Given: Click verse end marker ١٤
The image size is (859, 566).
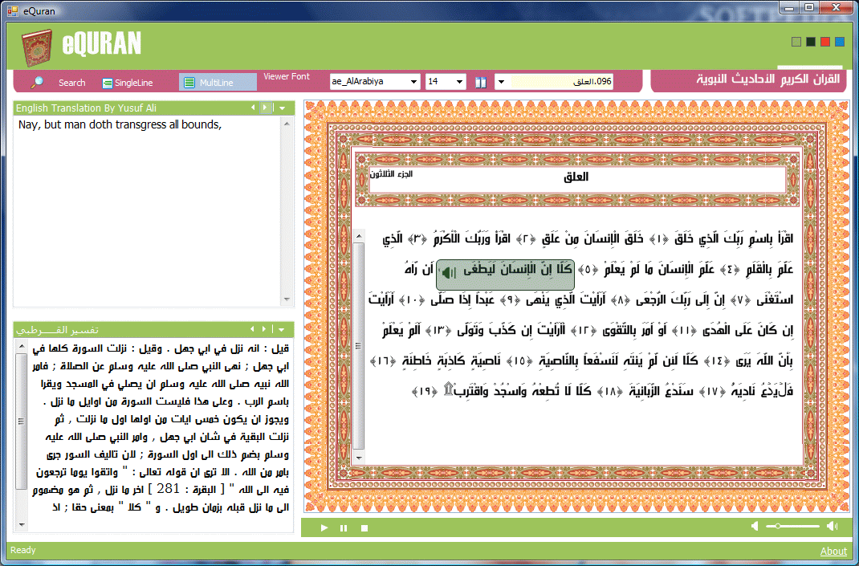Looking at the screenshot, I should (717, 361).
